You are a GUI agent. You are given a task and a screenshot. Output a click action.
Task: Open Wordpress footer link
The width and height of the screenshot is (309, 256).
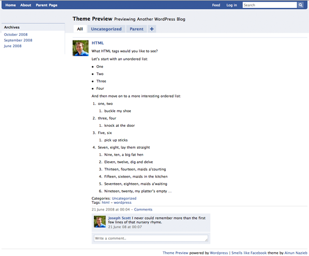point(219,253)
